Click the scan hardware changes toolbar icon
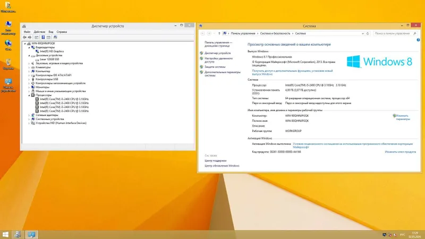Image resolution: width=425 pixels, height=239 pixels. 55,37
